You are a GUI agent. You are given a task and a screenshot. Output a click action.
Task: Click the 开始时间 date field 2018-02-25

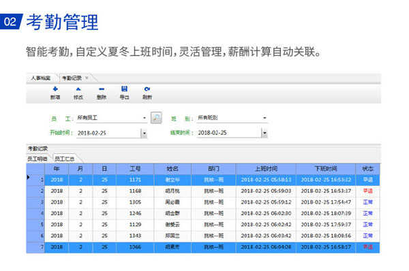108,133
